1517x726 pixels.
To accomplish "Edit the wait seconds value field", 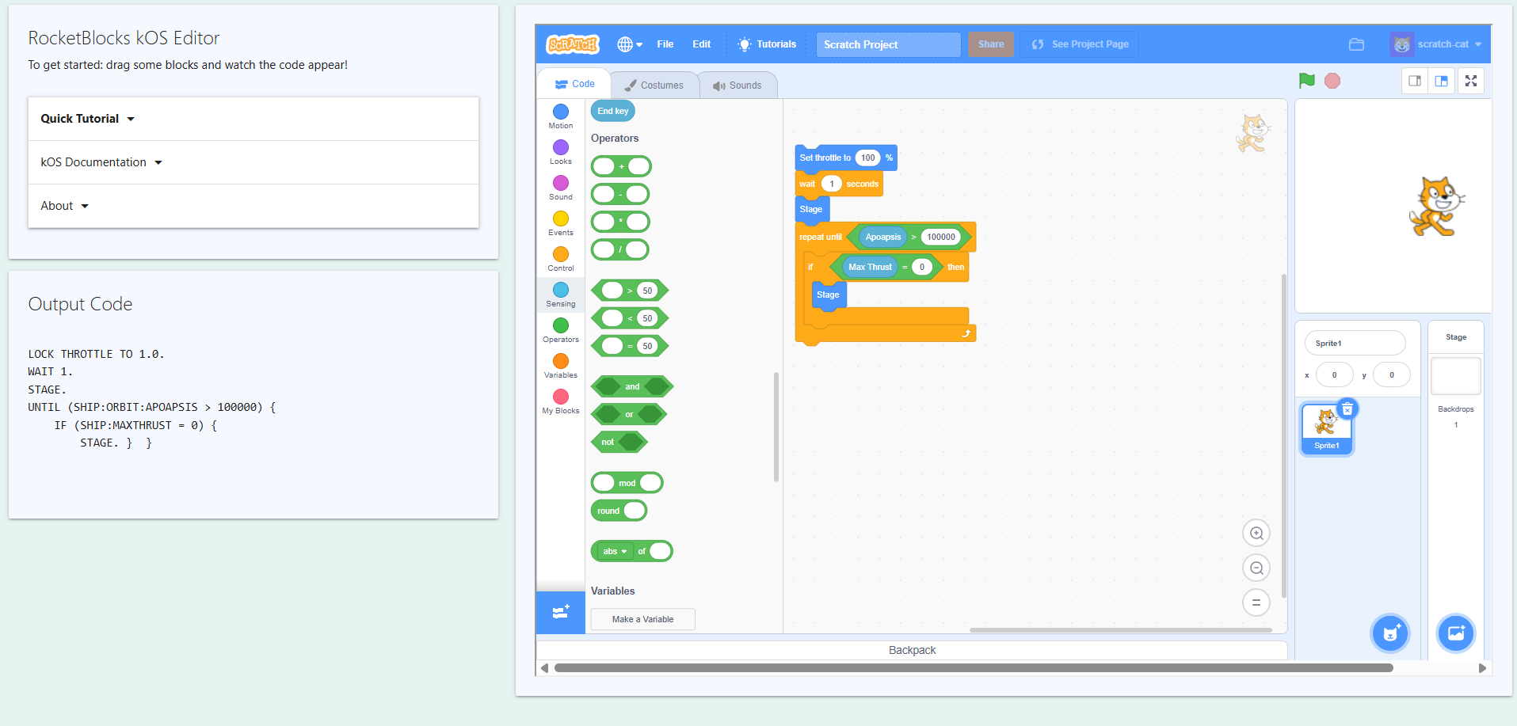I will tap(831, 184).
